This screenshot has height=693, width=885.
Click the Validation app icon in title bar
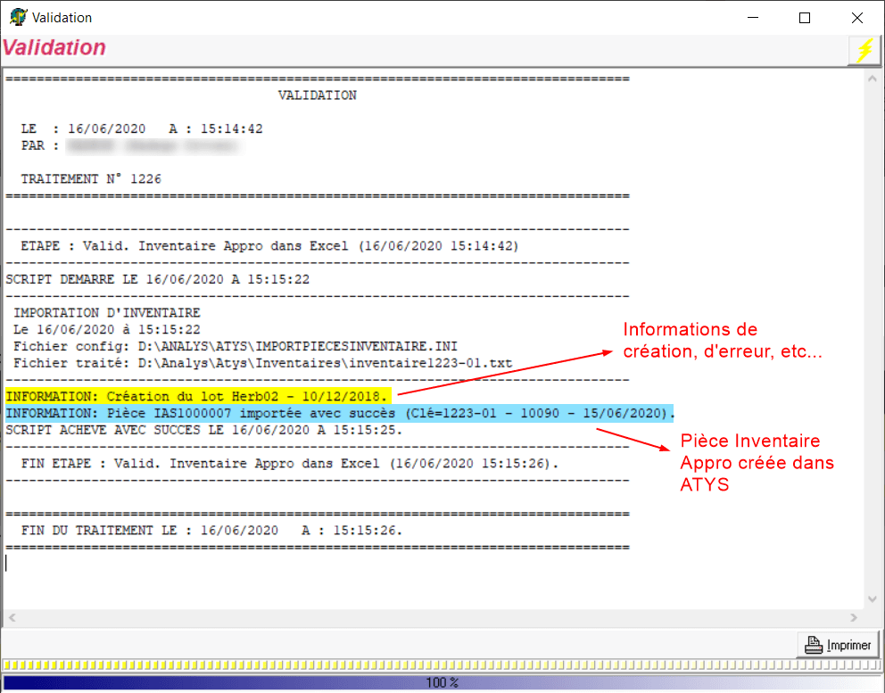tap(17, 17)
